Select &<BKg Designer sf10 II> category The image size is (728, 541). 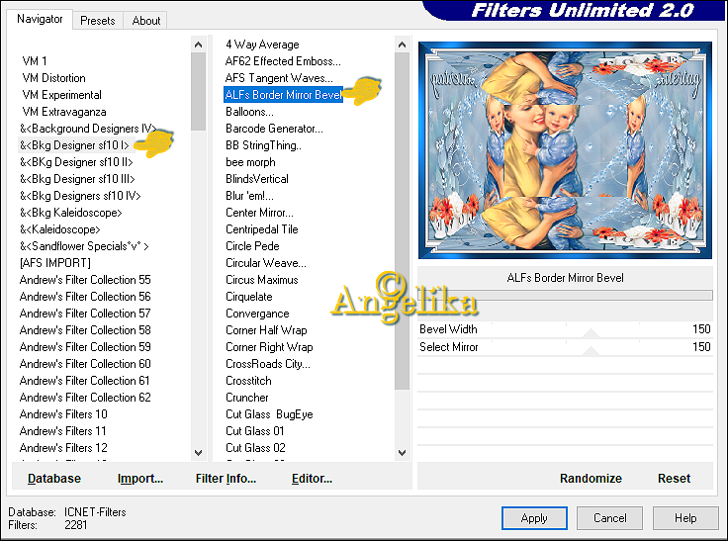(x=76, y=162)
